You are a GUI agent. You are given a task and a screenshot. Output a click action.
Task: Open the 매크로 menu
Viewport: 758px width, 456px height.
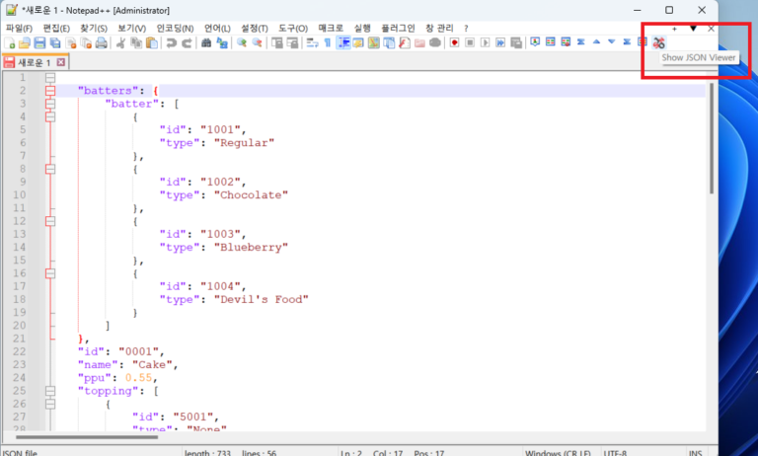click(331, 29)
